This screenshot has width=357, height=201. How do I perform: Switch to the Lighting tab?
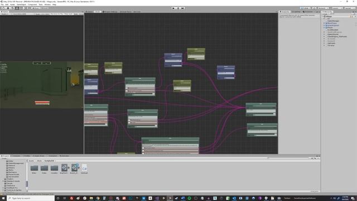click(296, 12)
